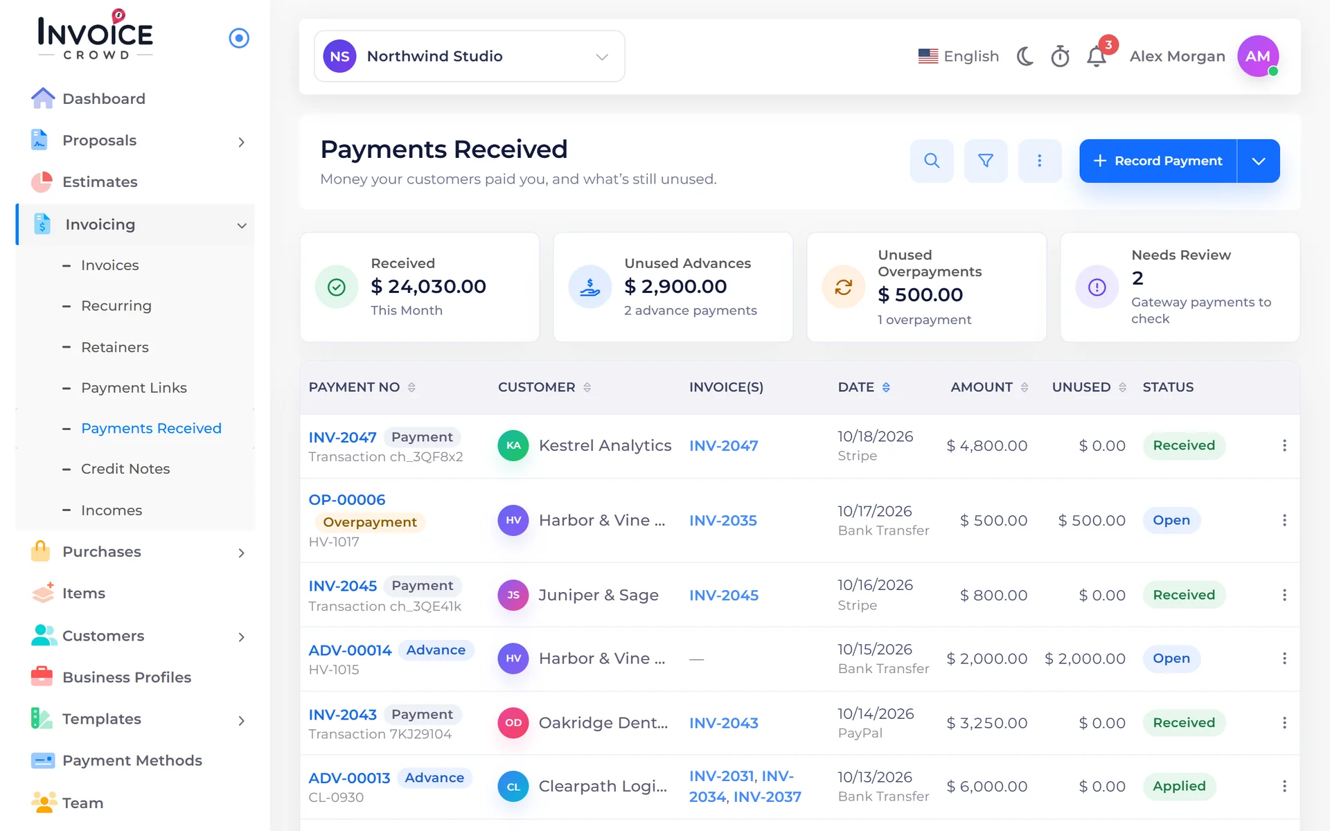Open payment ADV-00014 link
The image size is (1330, 831).
coord(350,650)
